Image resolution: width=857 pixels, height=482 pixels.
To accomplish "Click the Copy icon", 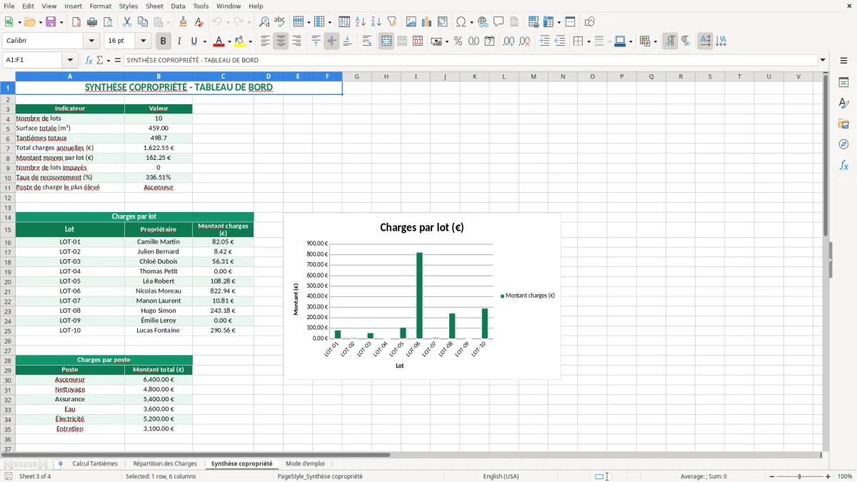I will pyautogui.click(x=142, y=22).
